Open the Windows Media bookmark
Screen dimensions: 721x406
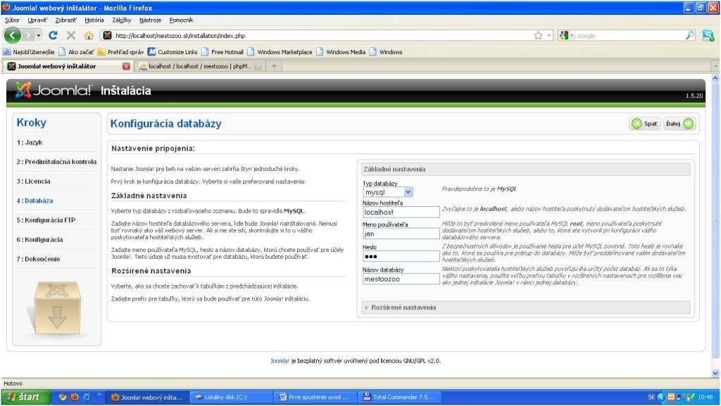[341, 52]
